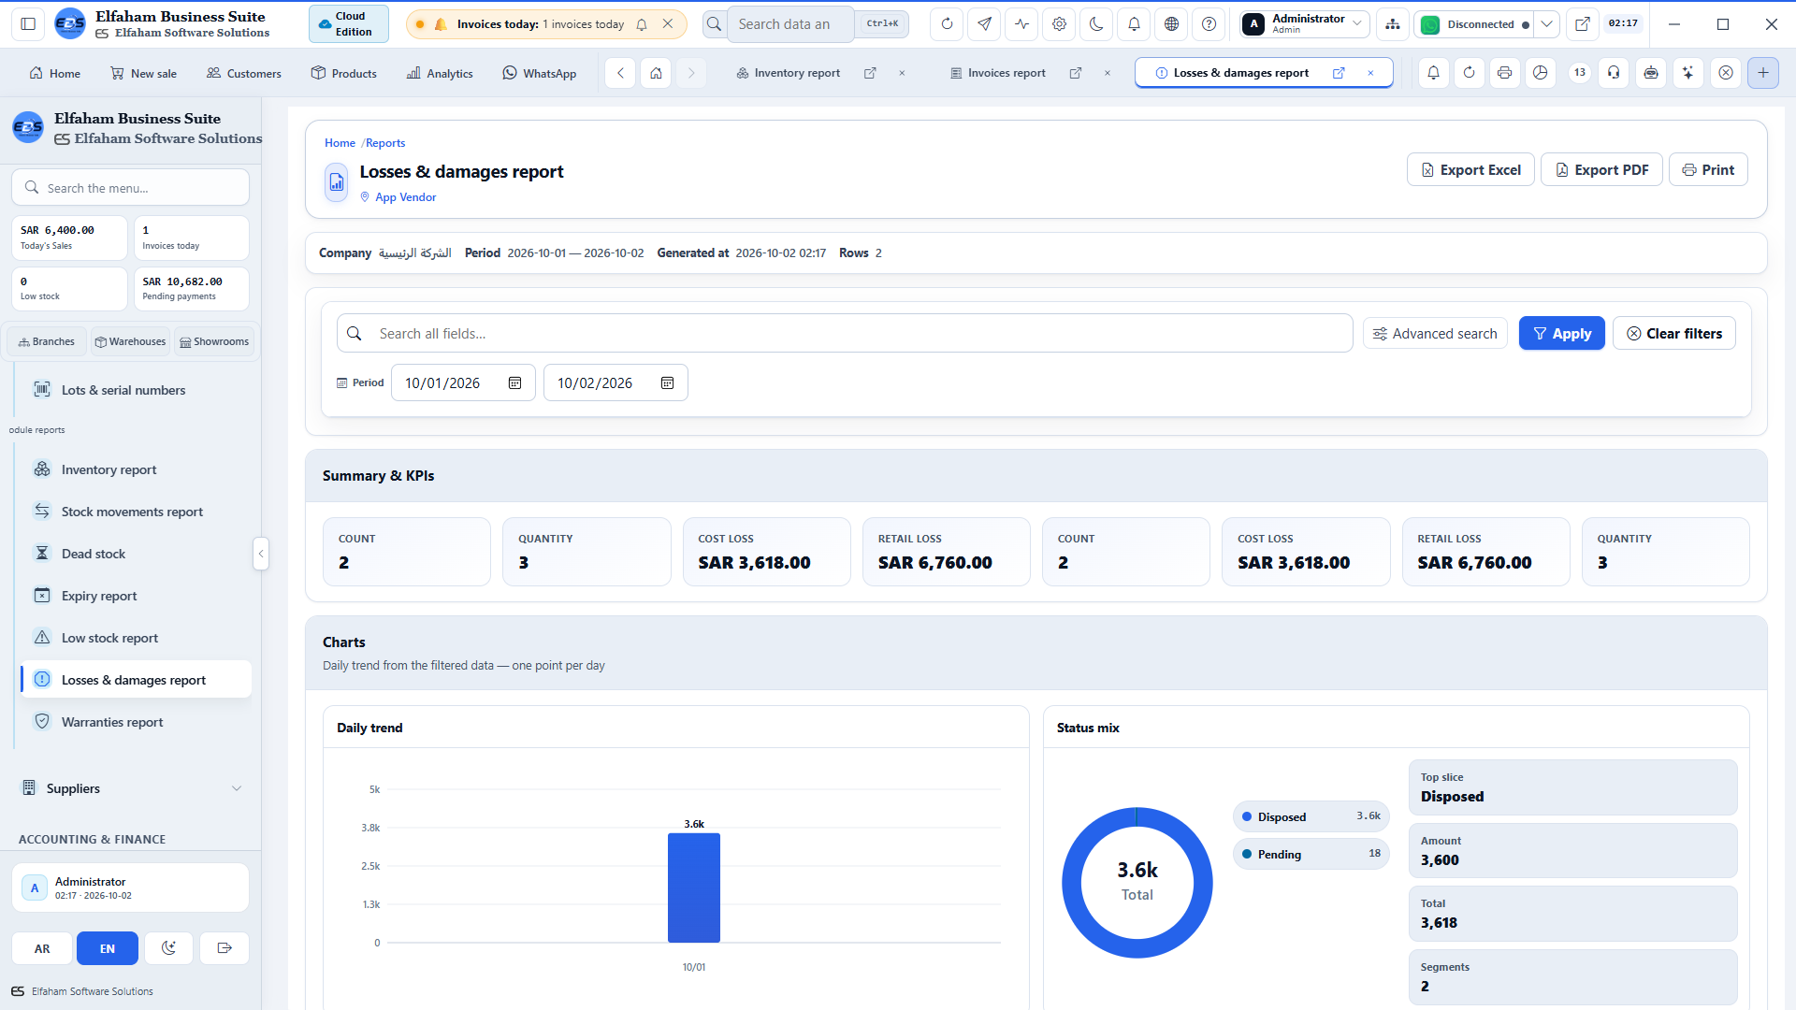1796x1010 pixels.
Task: Toggle night mode in sidebar footer
Action: [168, 948]
